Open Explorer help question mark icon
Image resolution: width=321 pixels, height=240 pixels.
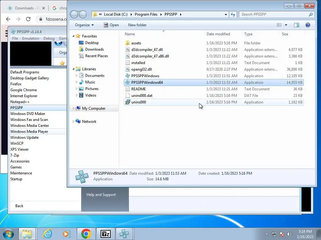tap(308, 25)
